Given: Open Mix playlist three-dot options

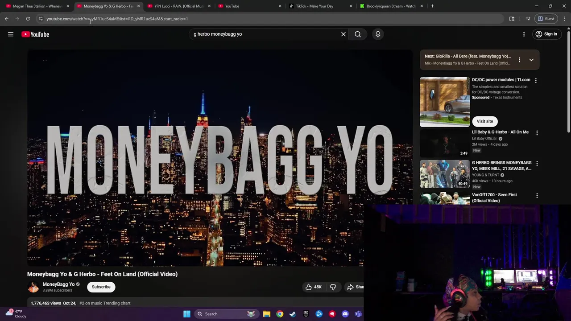Looking at the screenshot, I should tap(519, 60).
